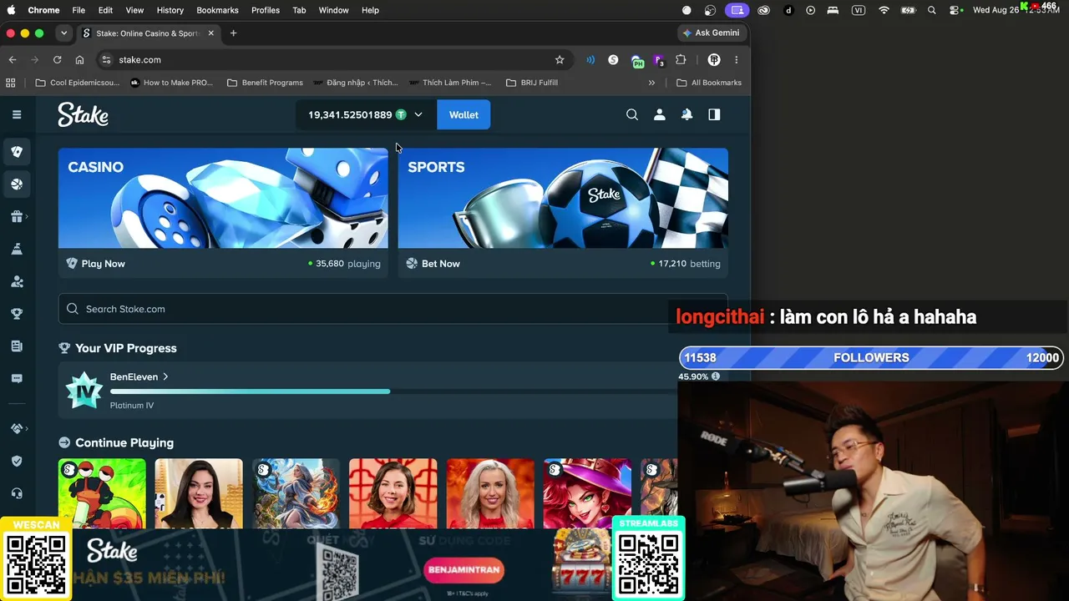Open the Chrome File menu

coord(79,10)
